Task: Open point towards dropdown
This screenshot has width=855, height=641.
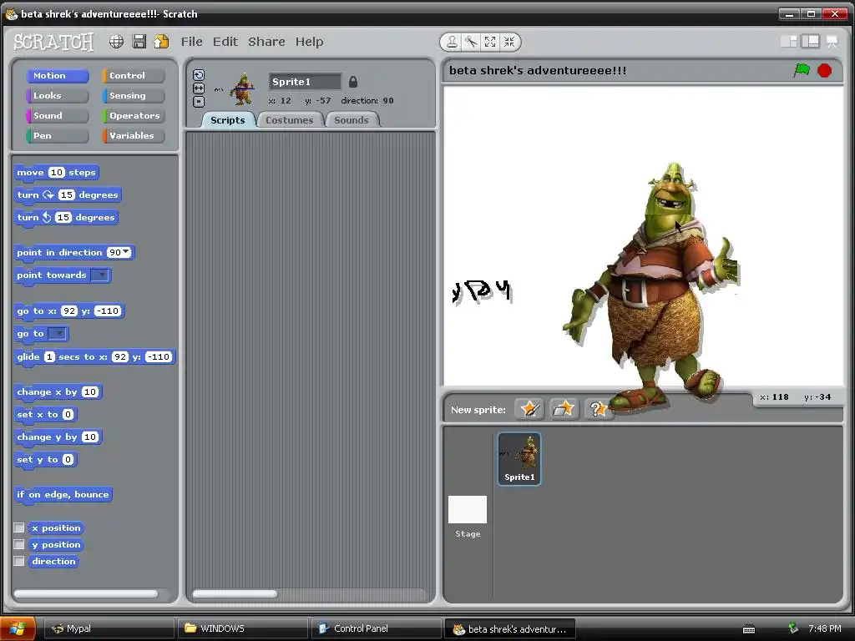Action: tap(100, 275)
